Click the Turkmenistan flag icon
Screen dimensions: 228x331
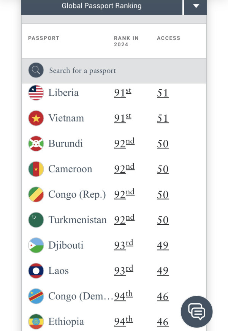coord(36,220)
